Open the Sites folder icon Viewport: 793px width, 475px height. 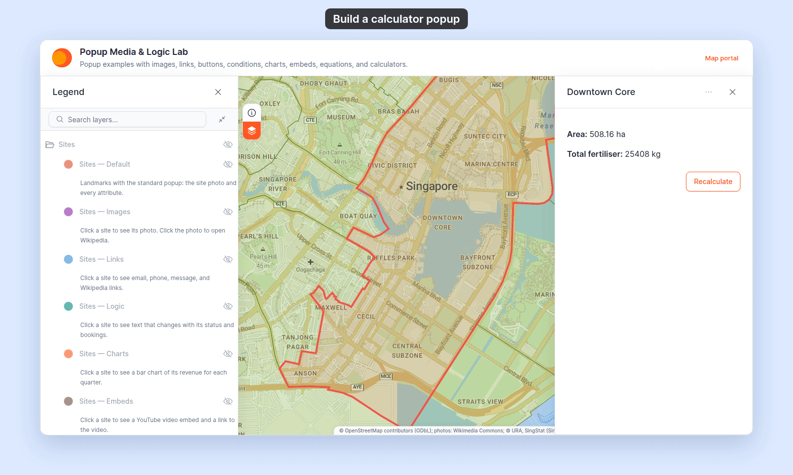pyautogui.click(x=50, y=144)
